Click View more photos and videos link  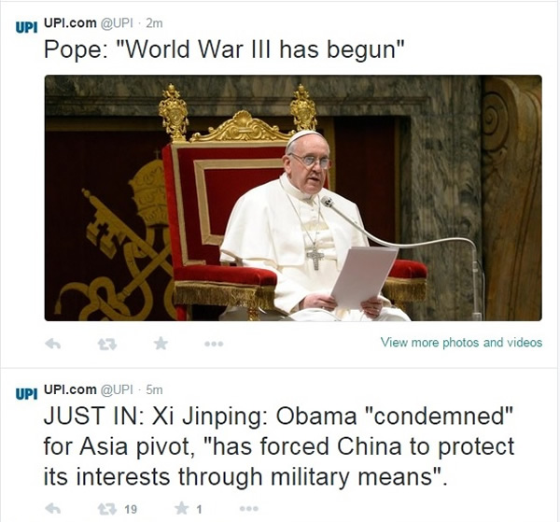[461, 343]
